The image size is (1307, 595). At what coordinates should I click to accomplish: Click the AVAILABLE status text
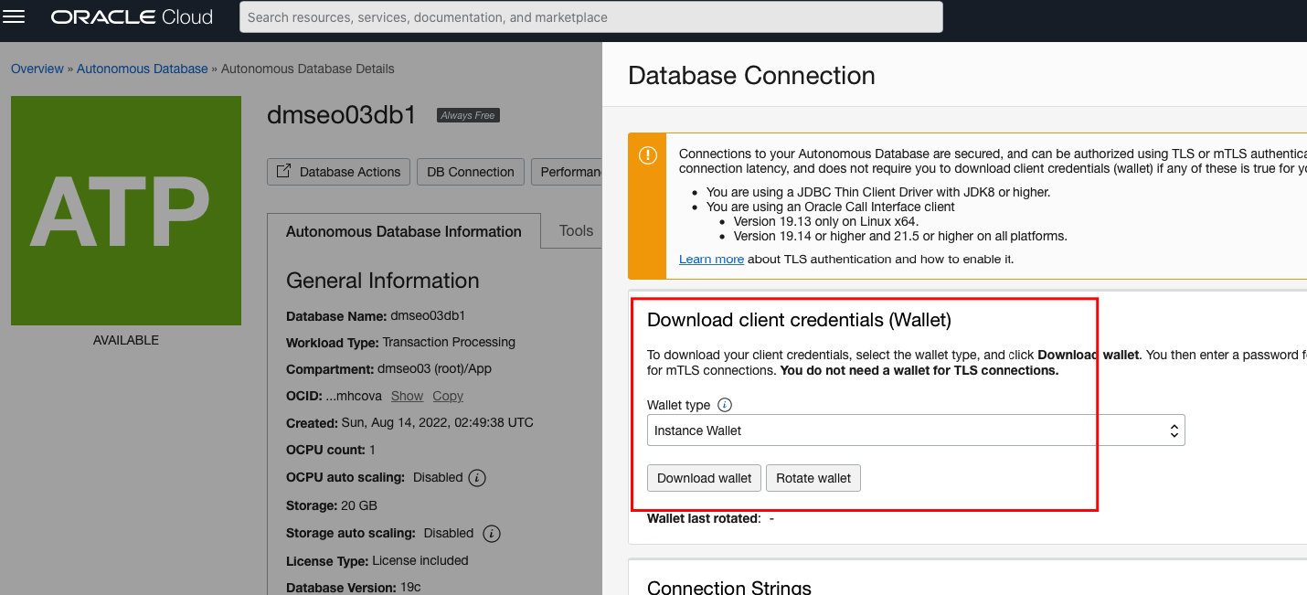[126, 340]
